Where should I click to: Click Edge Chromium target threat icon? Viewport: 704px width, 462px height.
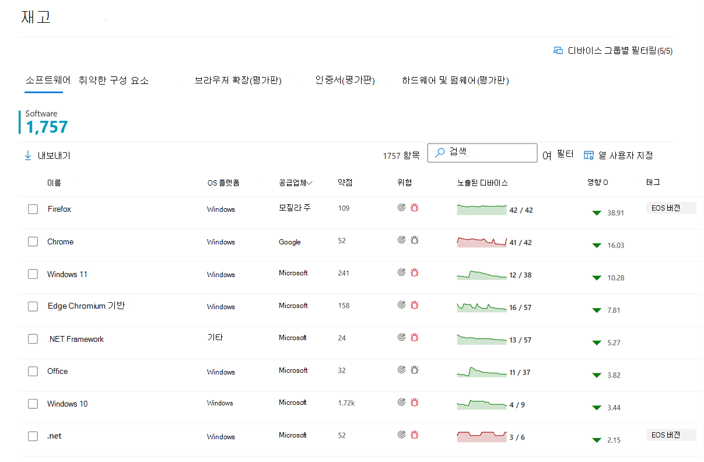pos(401,304)
